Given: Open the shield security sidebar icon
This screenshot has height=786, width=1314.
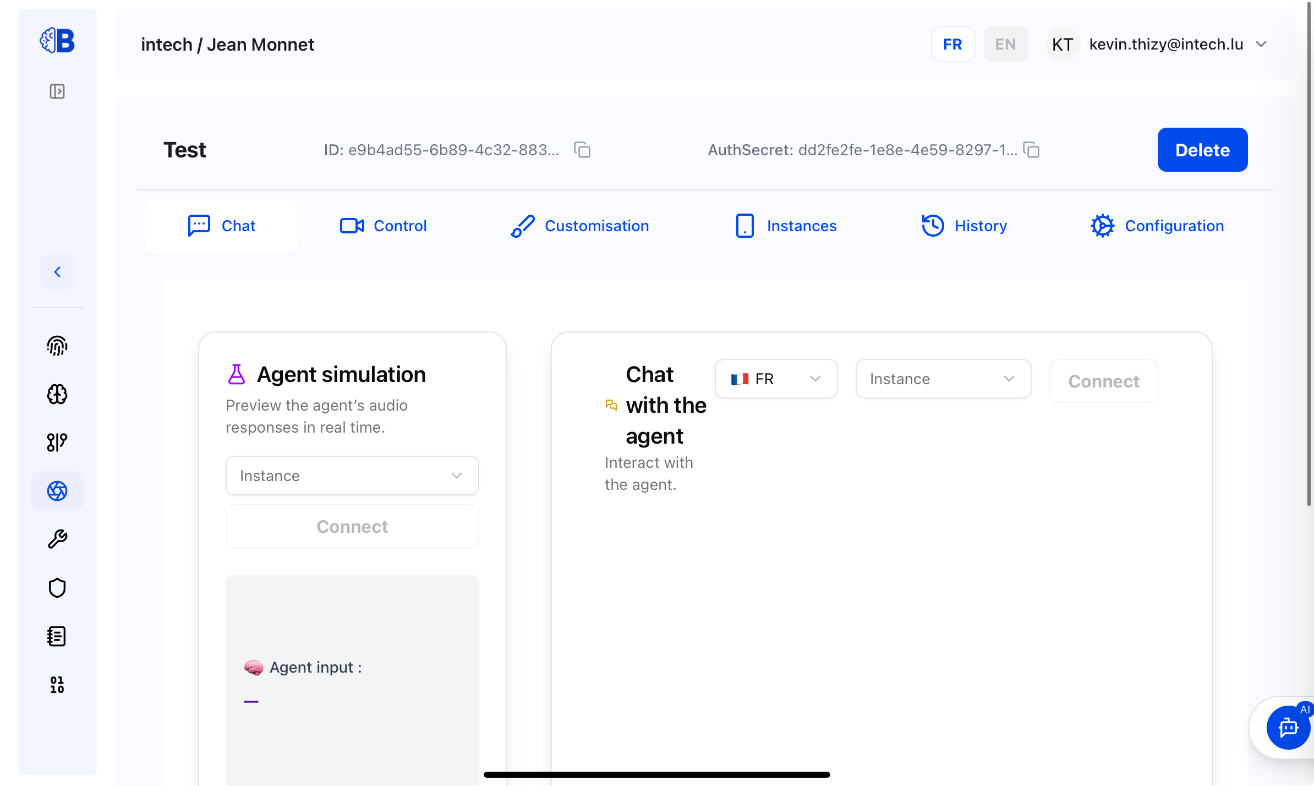Looking at the screenshot, I should point(57,588).
